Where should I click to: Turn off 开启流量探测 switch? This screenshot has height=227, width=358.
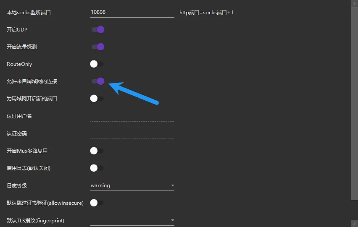click(x=97, y=47)
